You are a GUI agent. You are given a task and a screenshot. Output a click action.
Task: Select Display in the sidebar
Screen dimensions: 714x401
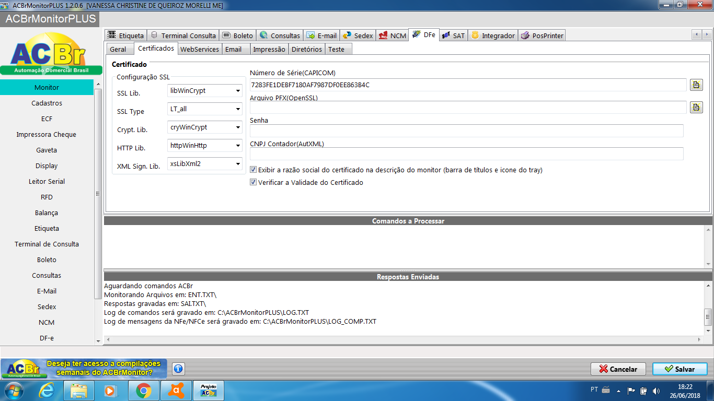[x=47, y=166]
